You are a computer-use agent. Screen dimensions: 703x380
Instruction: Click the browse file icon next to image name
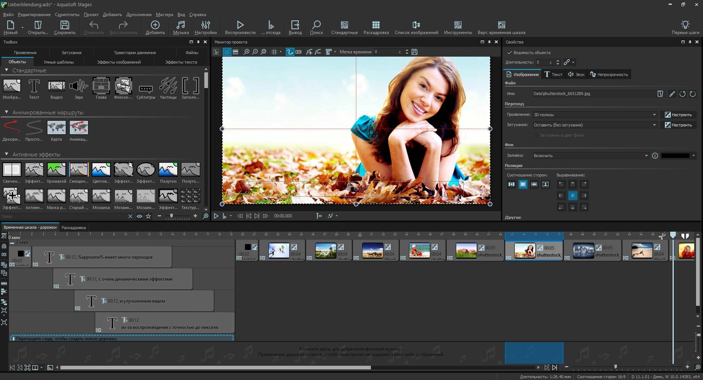click(x=660, y=94)
